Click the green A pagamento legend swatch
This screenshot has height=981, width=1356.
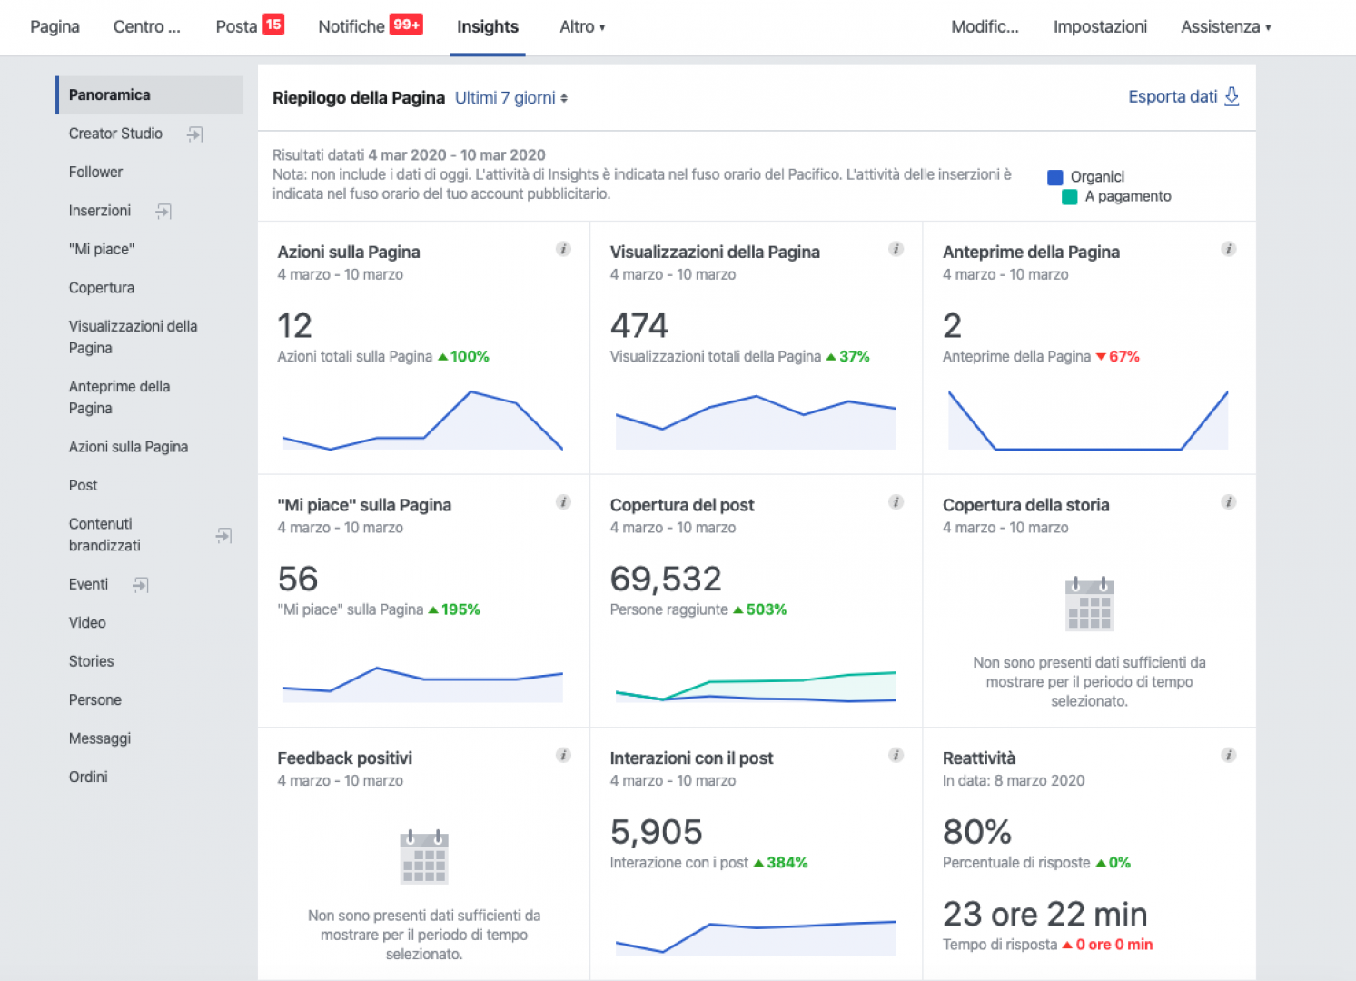(1070, 197)
